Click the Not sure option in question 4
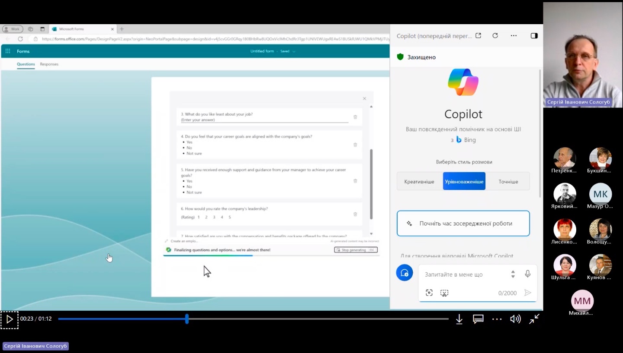Viewport: 623px width, 353px height. 194,153
